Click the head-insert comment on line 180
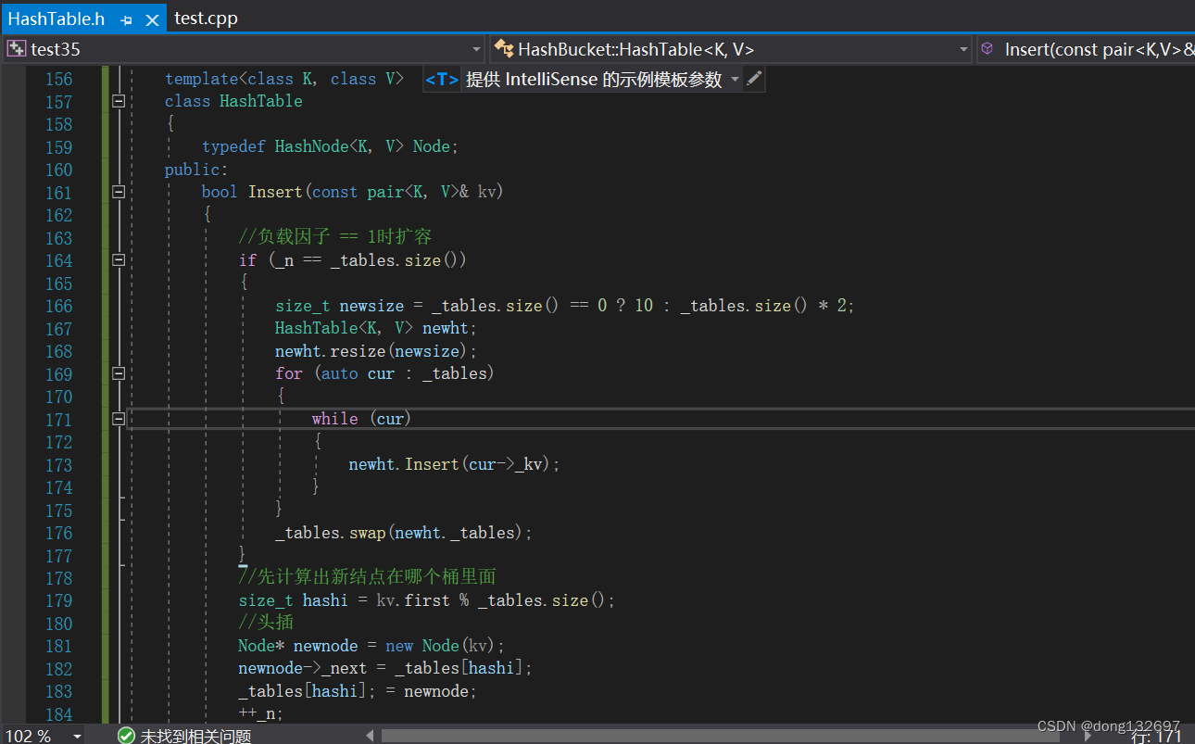The image size is (1195, 744). click(x=266, y=624)
